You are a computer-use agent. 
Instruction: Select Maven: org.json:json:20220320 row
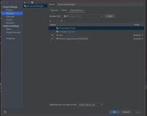[96, 39]
